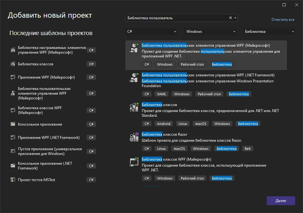
Task: Open the Windows platform filter dropdown
Action: [x=210, y=32]
